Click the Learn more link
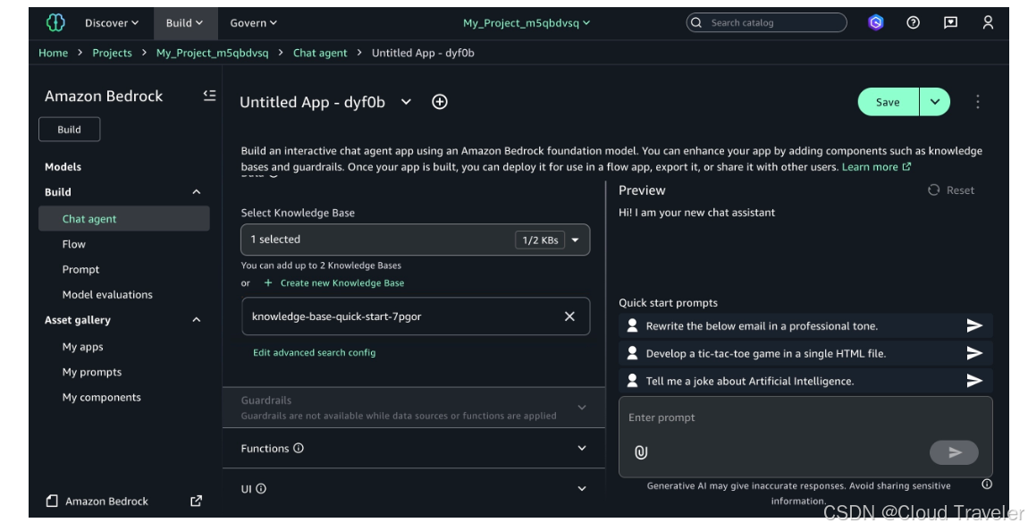The height and width of the screenshot is (531, 1028). tap(877, 167)
